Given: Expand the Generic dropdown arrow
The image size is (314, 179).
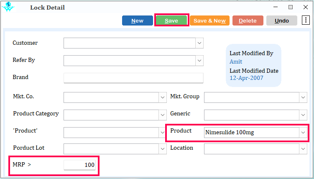Looking at the screenshot, I should pyautogui.click(x=303, y=115).
